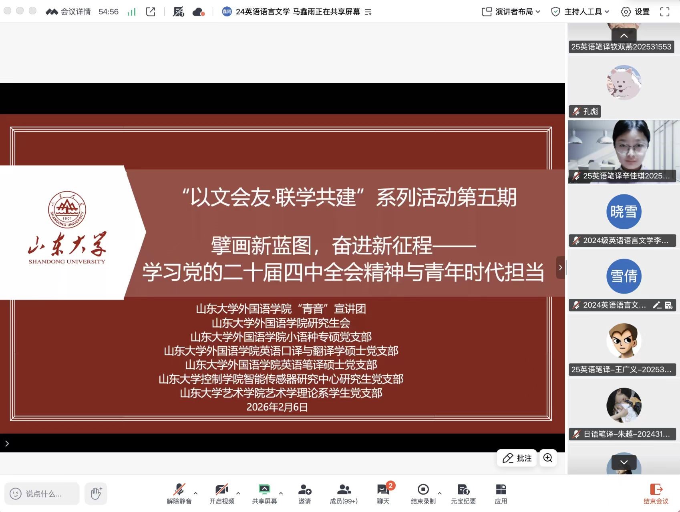
Task: Expand the 演讲者布局 layout dropdown
Action: click(x=511, y=12)
